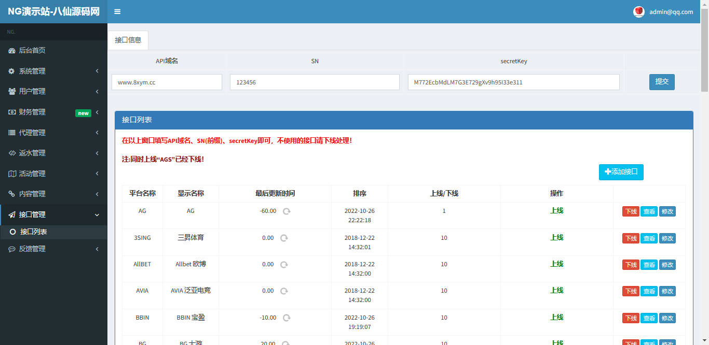Edit the 3SING row with 修改
Screen dimensions: 709x345
667,238
